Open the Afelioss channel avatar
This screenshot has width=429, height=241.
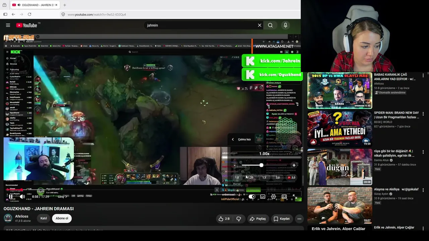(8, 219)
